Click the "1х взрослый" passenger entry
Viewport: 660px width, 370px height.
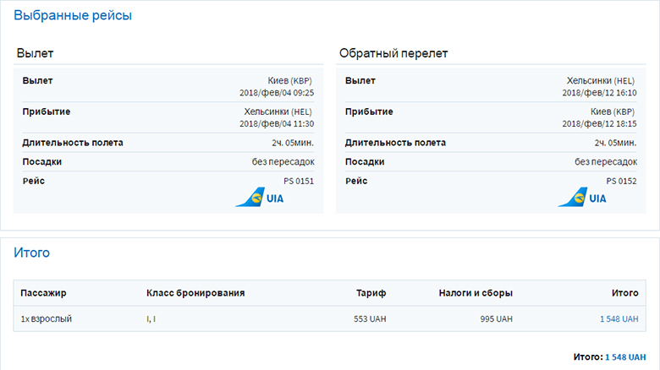pyautogui.click(x=47, y=318)
